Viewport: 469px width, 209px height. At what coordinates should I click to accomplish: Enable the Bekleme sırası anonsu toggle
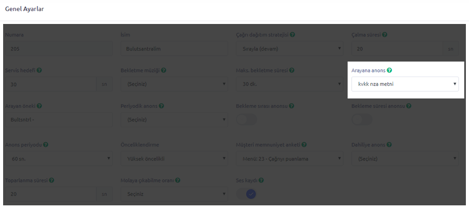(246, 119)
